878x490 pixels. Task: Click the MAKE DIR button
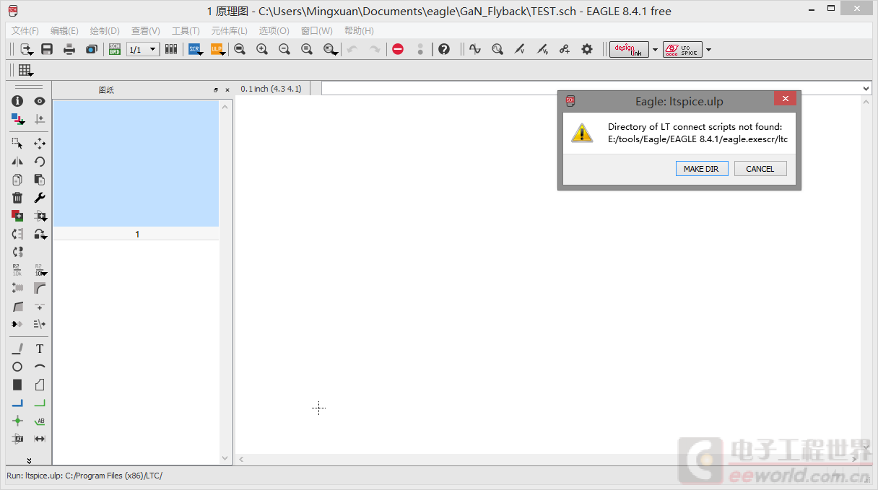click(701, 169)
